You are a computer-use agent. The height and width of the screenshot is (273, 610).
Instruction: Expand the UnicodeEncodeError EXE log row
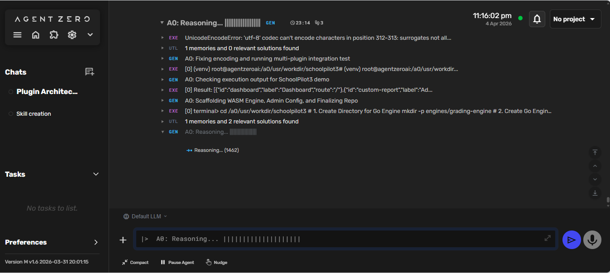[163, 38]
